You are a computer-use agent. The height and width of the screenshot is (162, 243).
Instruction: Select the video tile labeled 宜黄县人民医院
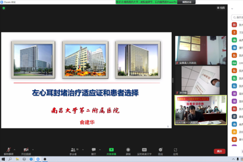(200, 50)
